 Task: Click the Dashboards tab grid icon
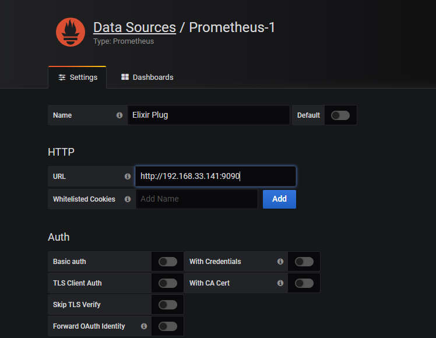(x=125, y=77)
